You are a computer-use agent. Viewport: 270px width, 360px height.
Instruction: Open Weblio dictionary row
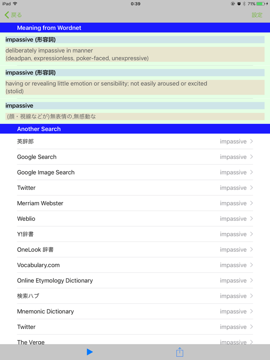135,218
